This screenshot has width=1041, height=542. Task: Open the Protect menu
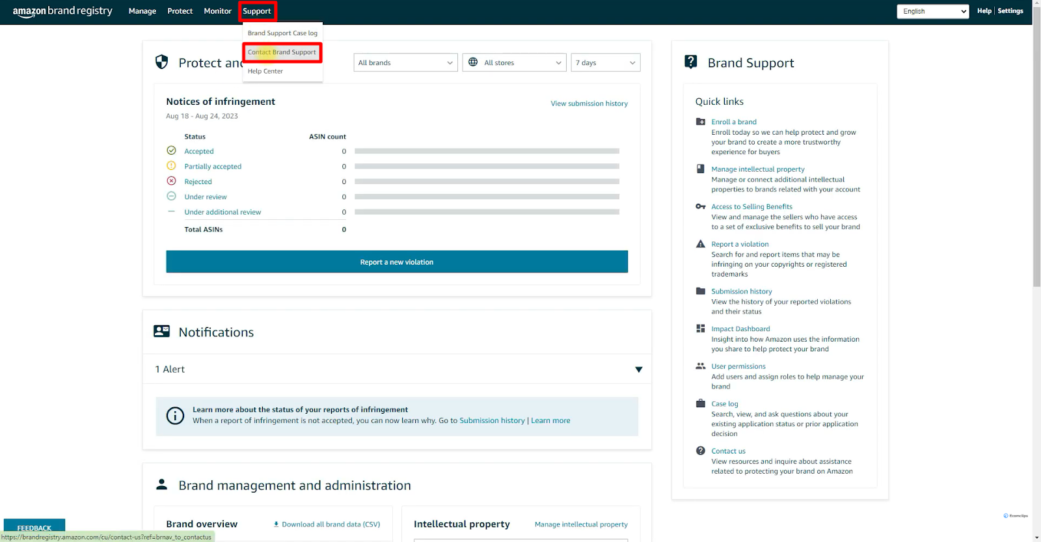click(x=180, y=11)
